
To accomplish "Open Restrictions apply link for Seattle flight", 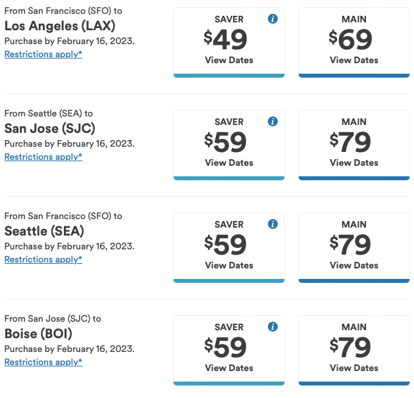I will [x=43, y=259].
